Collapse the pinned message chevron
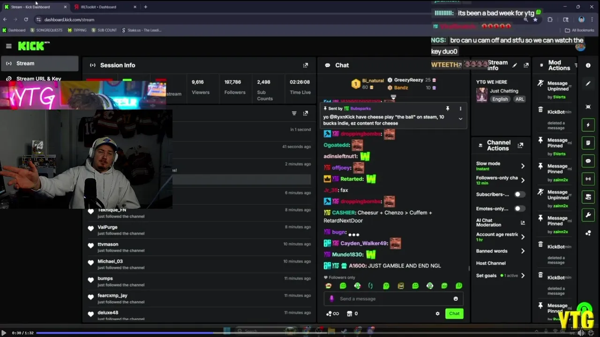Screen dimensions: 600x337 pos(460,119)
